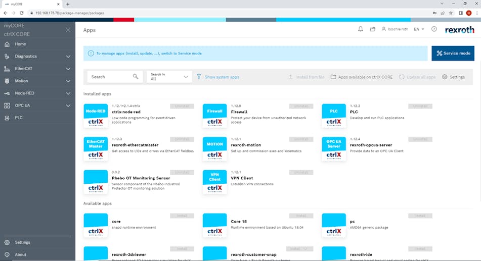
Task: Open the help question mark icon
Action: 434,29
